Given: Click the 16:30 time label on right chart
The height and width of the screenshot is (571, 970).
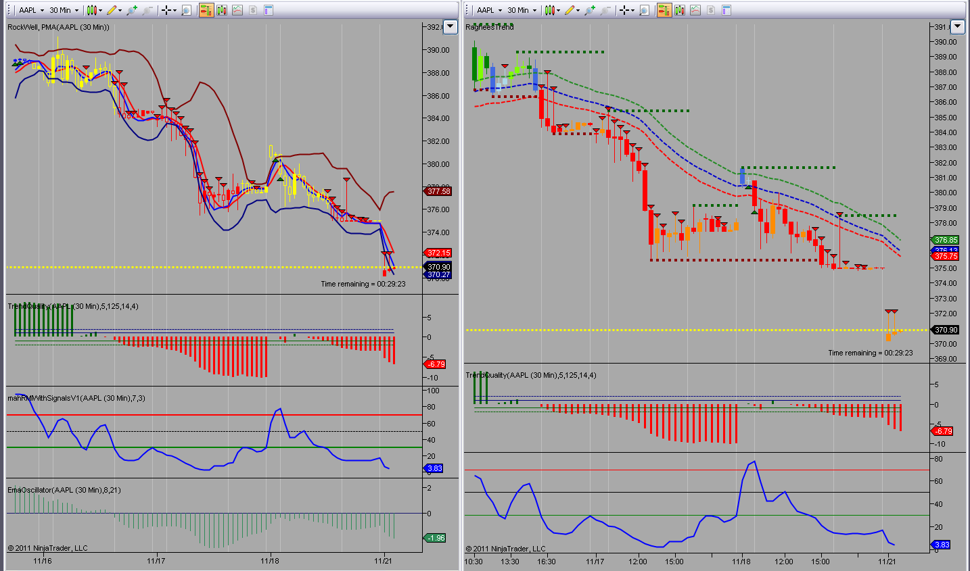Looking at the screenshot, I should click(x=547, y=562).
